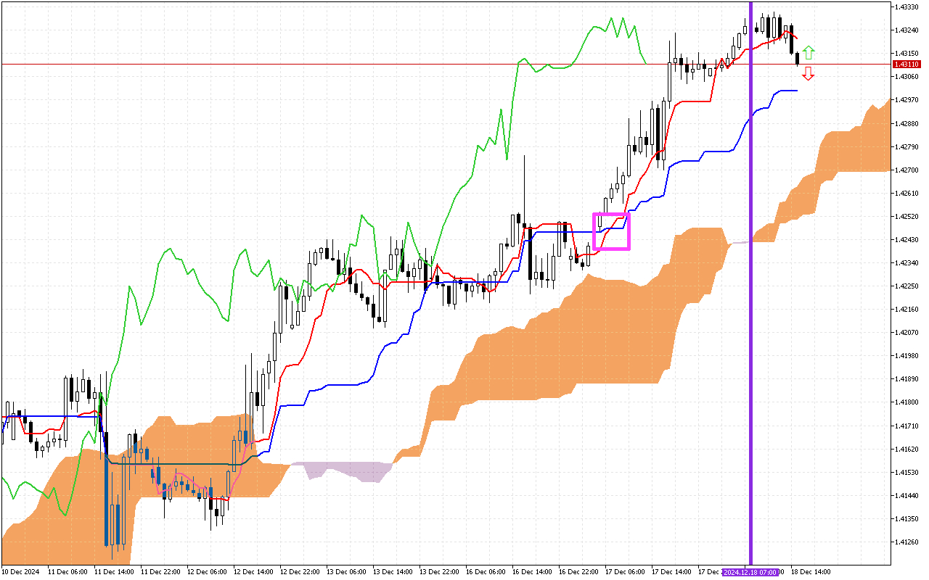
Task: Click the 10 Dec 2024 time label
Action: point(20,572)
